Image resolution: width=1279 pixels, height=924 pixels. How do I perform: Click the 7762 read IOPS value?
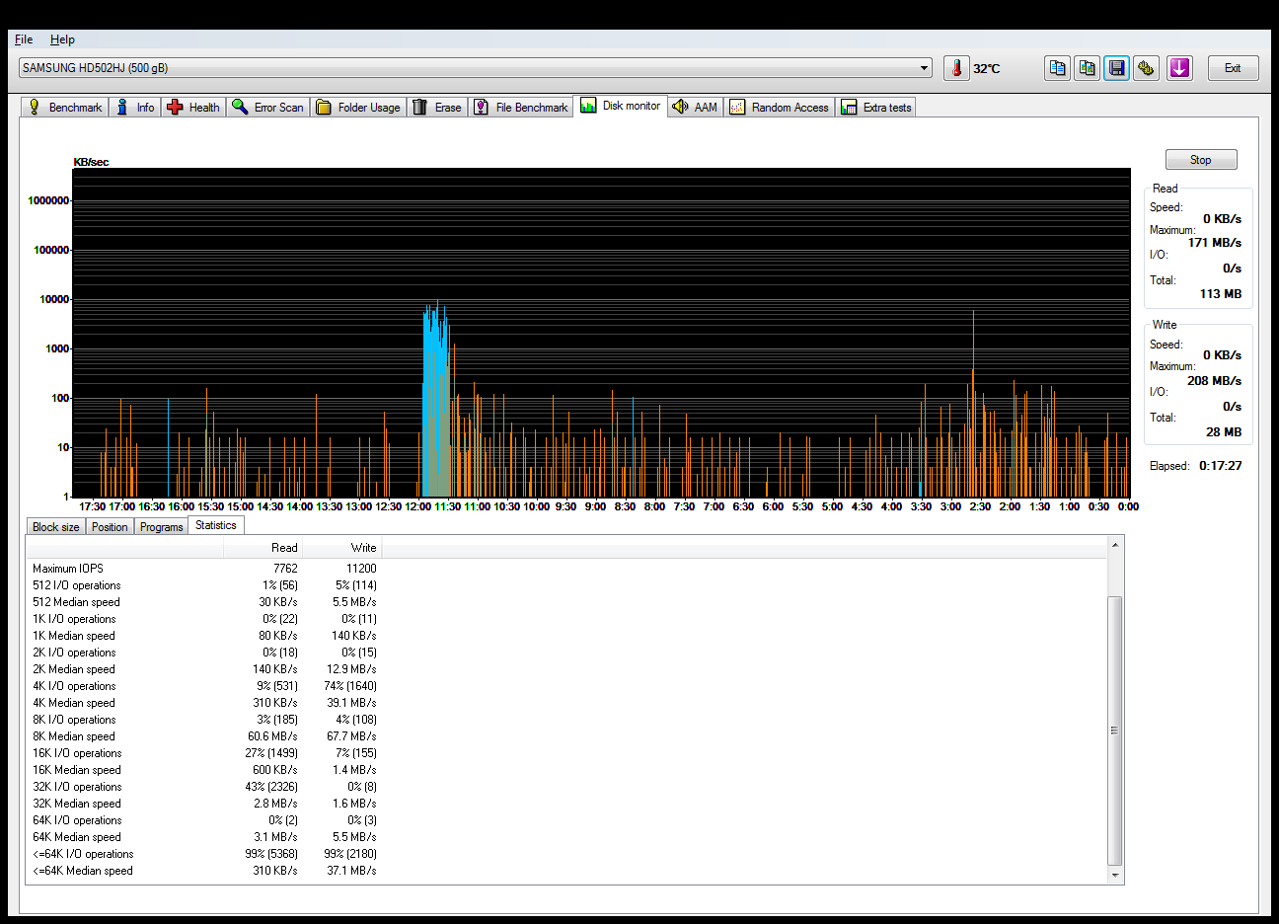click(285, 569)
